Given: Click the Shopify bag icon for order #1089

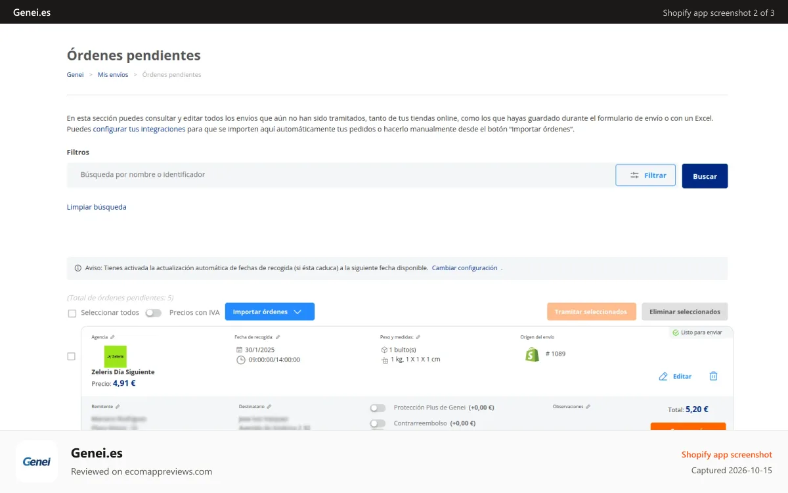Looking at the screenshot, I should tap(532, 354).
